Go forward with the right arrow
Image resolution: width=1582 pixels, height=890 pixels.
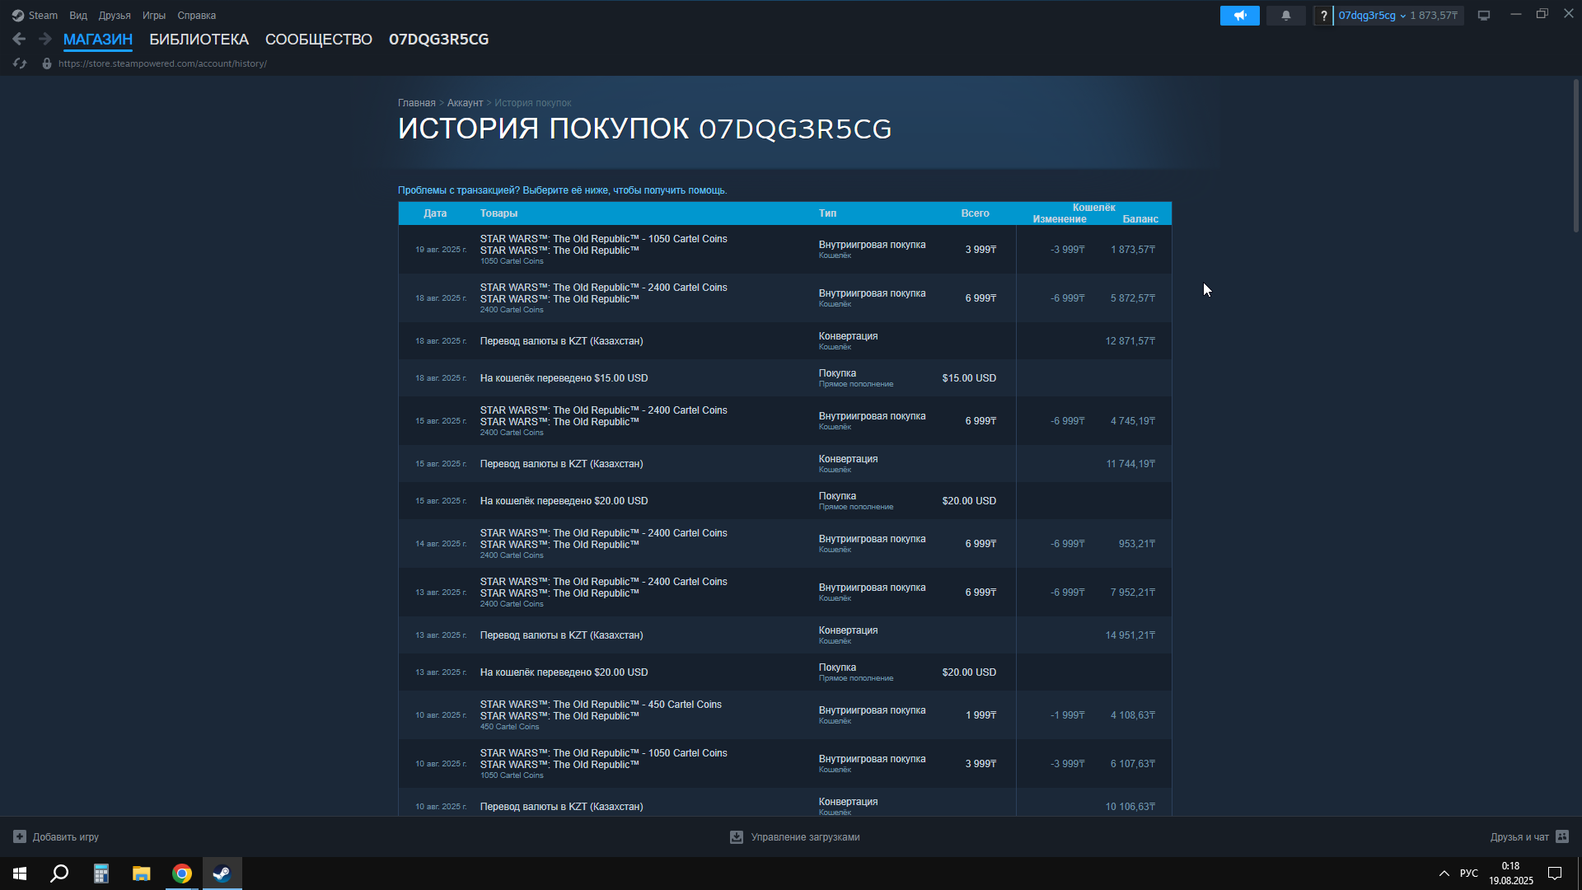pos(45,39)
